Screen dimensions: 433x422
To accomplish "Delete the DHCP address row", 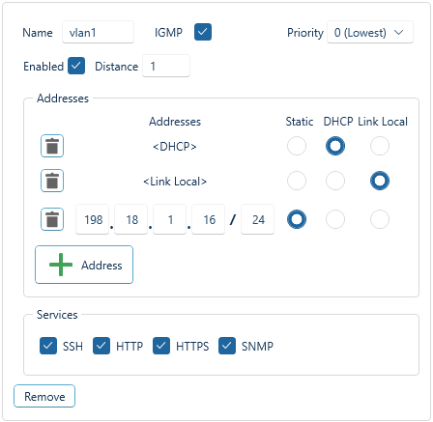I will (52, 146).
